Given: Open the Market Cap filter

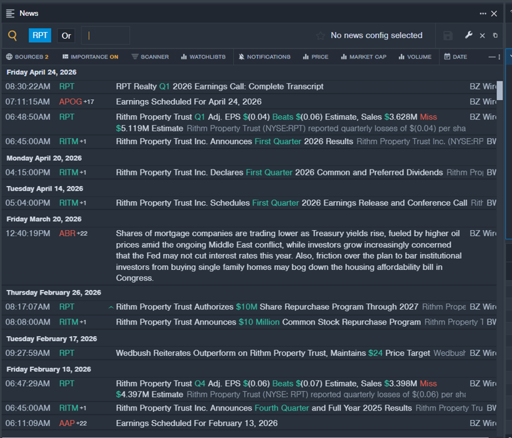Looking at the screenshot, I should point(363,57).
